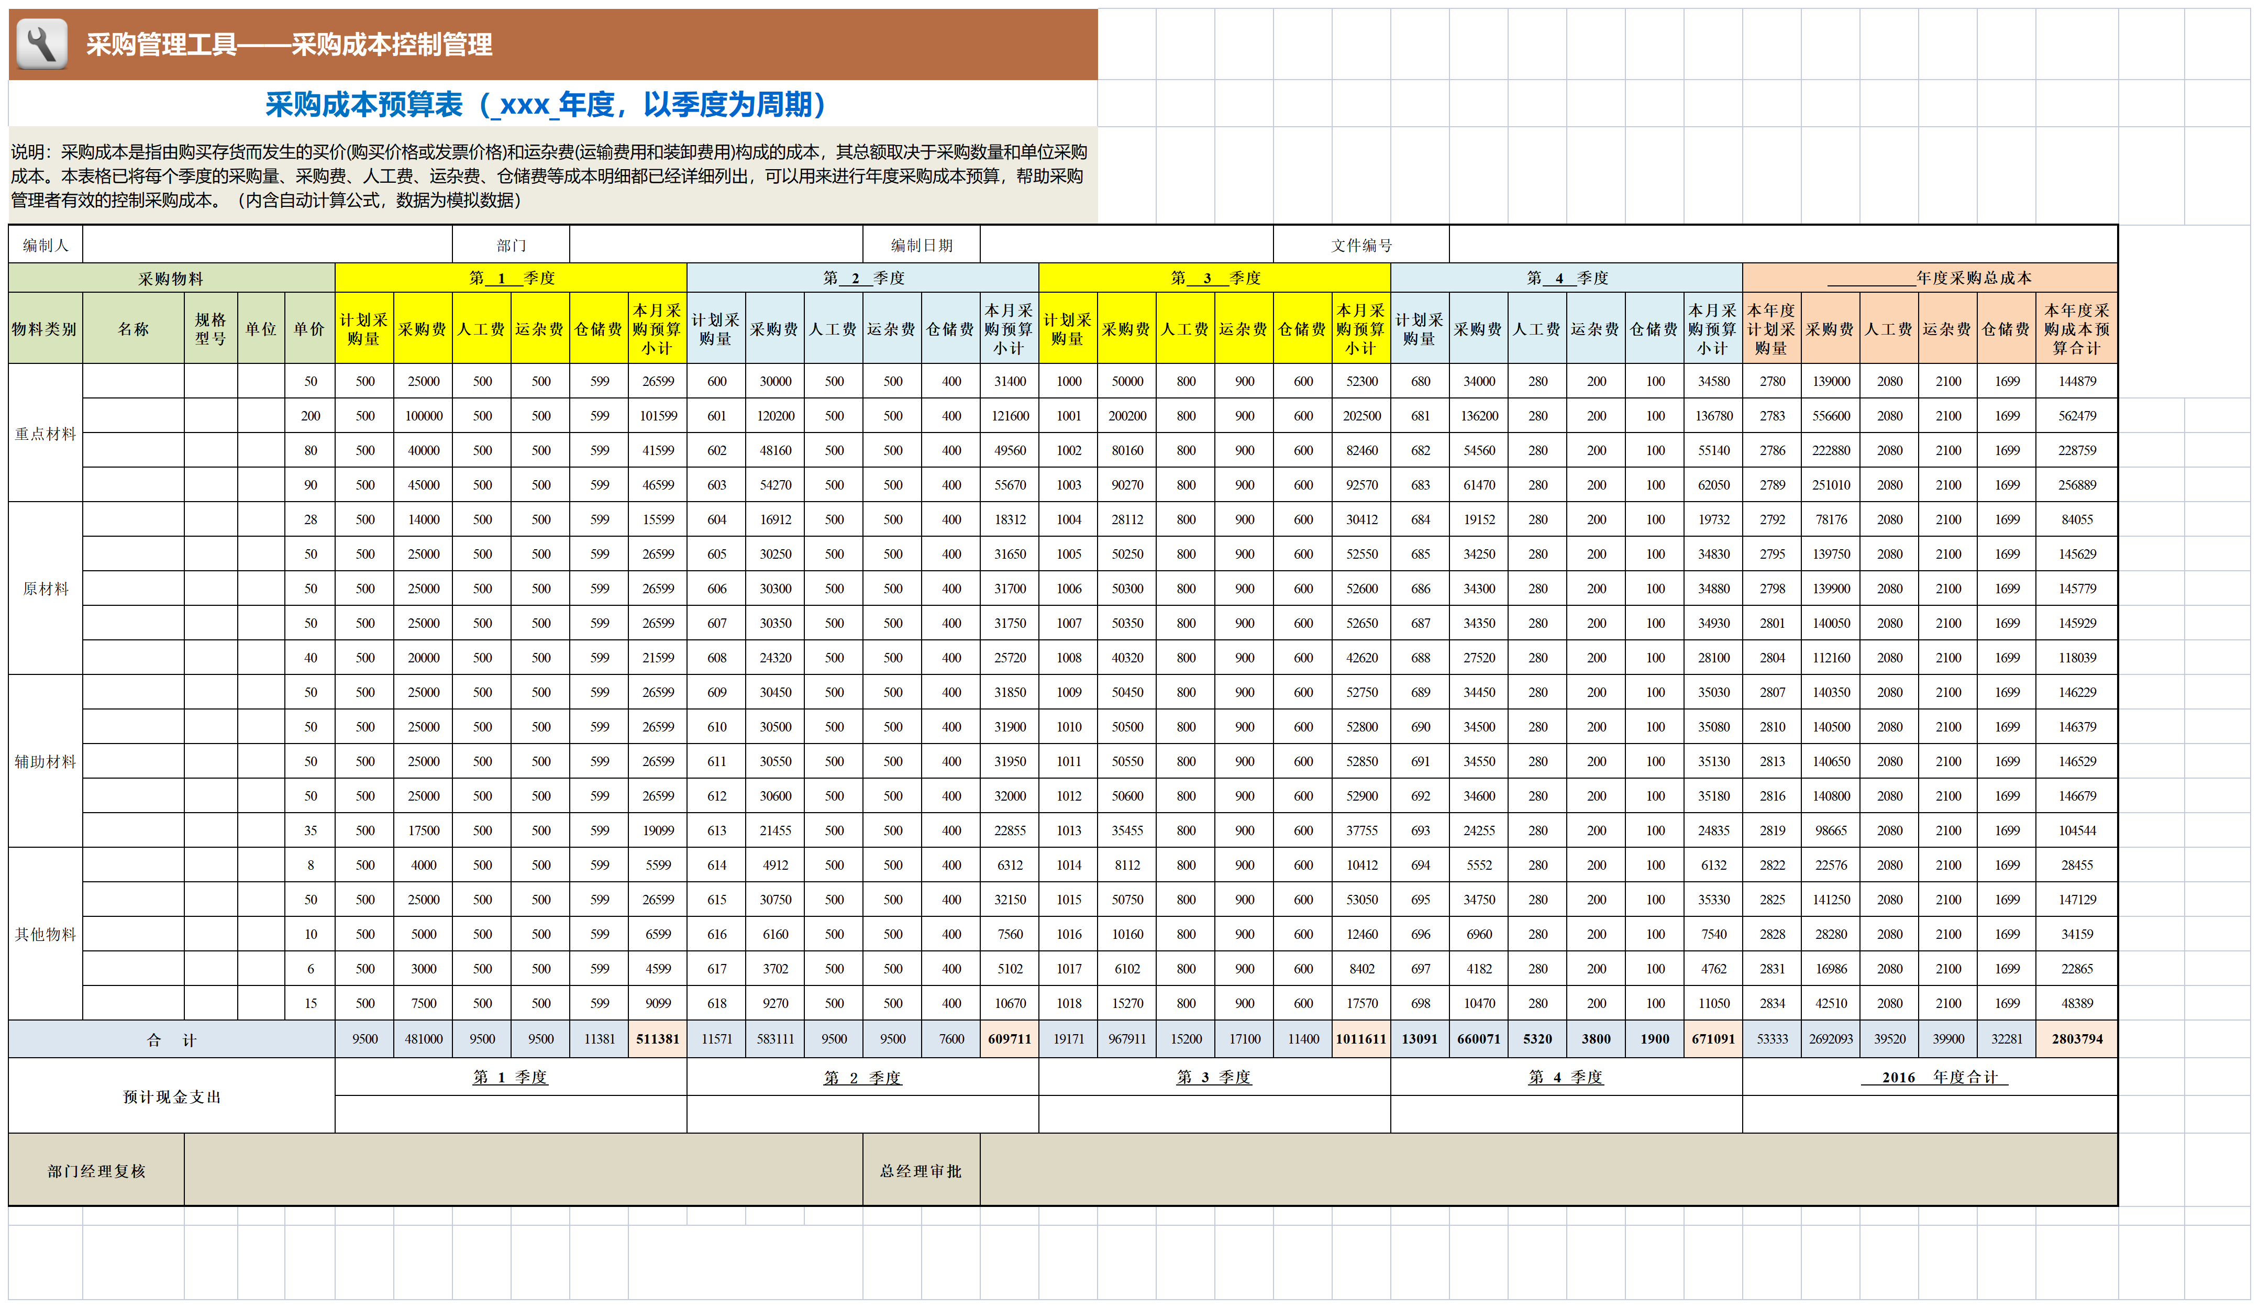
Task: Click the 本年度计划采购量 column header
Action: tap(1771, 329)
